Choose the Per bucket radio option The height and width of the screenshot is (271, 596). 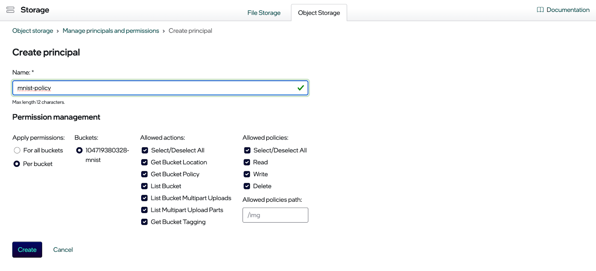(17, 164)
